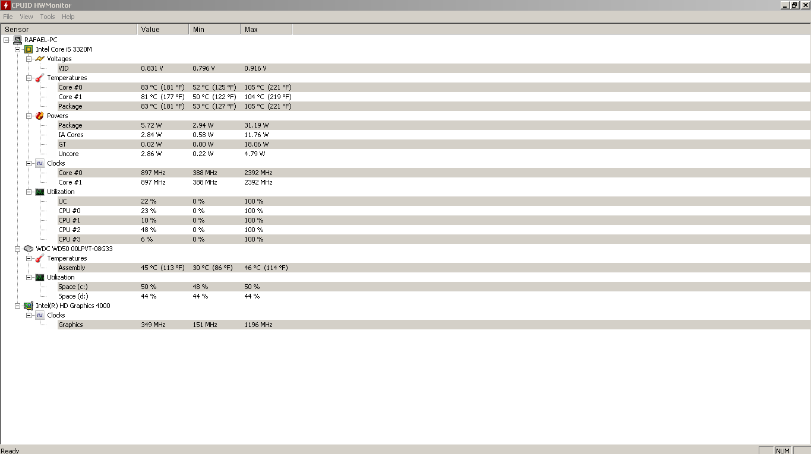Select the Space (c:) row

(434, 287)
